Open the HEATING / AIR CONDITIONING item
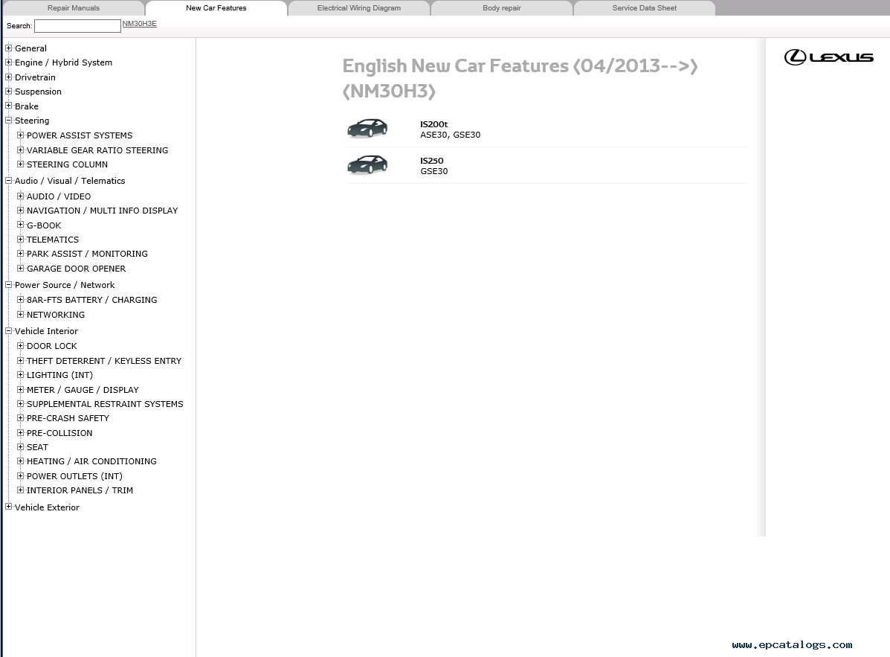The width and height of the screenshot is (890, 657). [91, 461]
